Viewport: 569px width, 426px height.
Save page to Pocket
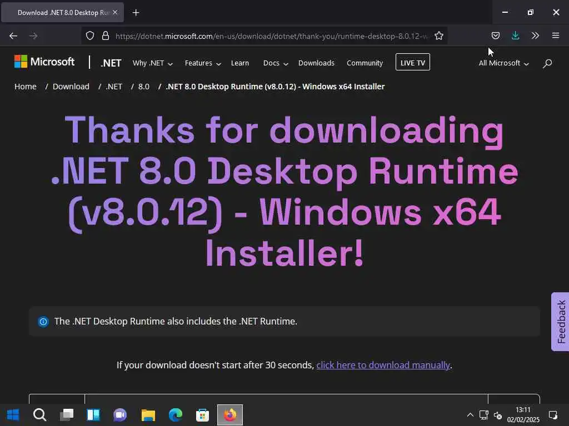(x=496, y=35)
